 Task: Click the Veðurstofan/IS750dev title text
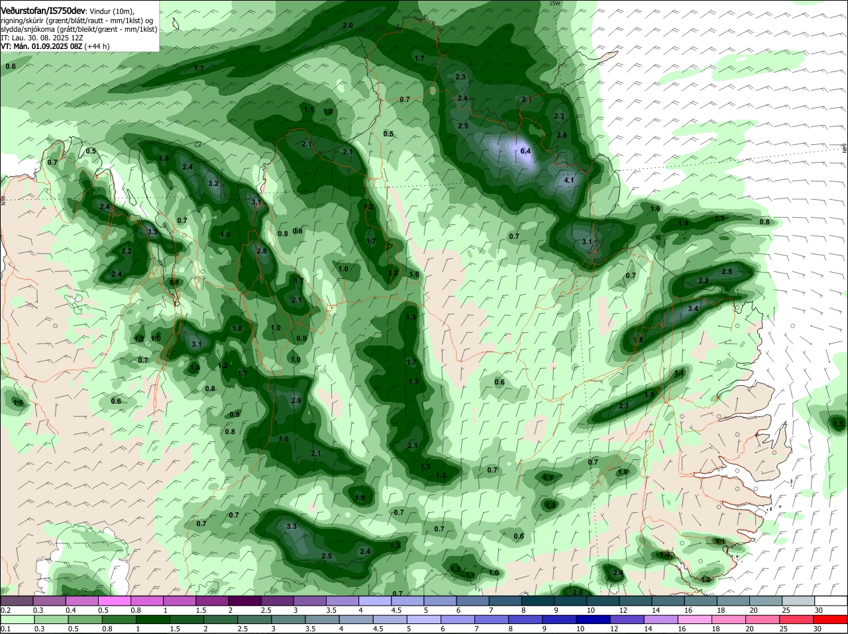click(x=43, y=11)
